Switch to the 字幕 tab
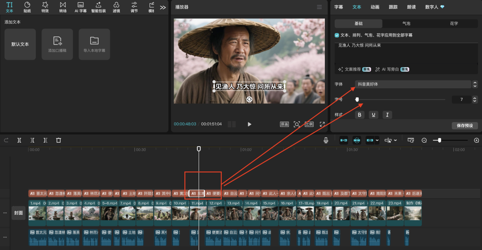482x250 pixels. click(x=338, y=7)
